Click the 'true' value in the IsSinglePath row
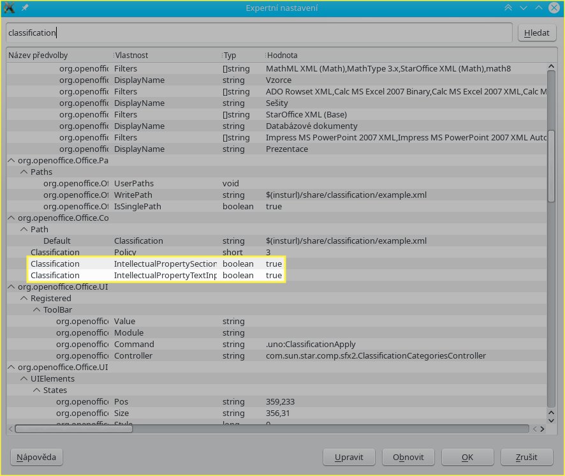565x476 pixels. click(x=274, y=206)
